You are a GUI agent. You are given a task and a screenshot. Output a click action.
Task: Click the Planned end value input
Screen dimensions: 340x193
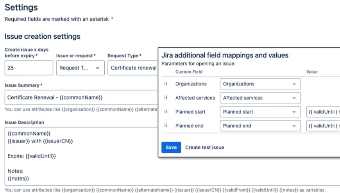tap(323, 126)
